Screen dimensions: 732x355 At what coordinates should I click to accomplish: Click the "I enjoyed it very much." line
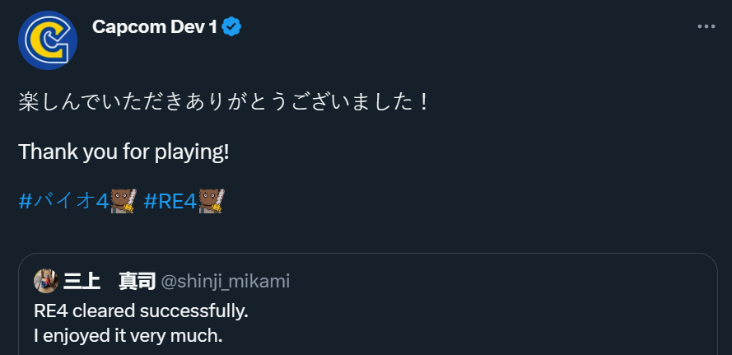pyautogui.click(x=128, y=336)
